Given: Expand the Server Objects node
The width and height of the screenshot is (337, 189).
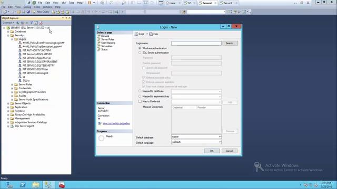Looking at the screenshot, I should click(x=8, y=103).
